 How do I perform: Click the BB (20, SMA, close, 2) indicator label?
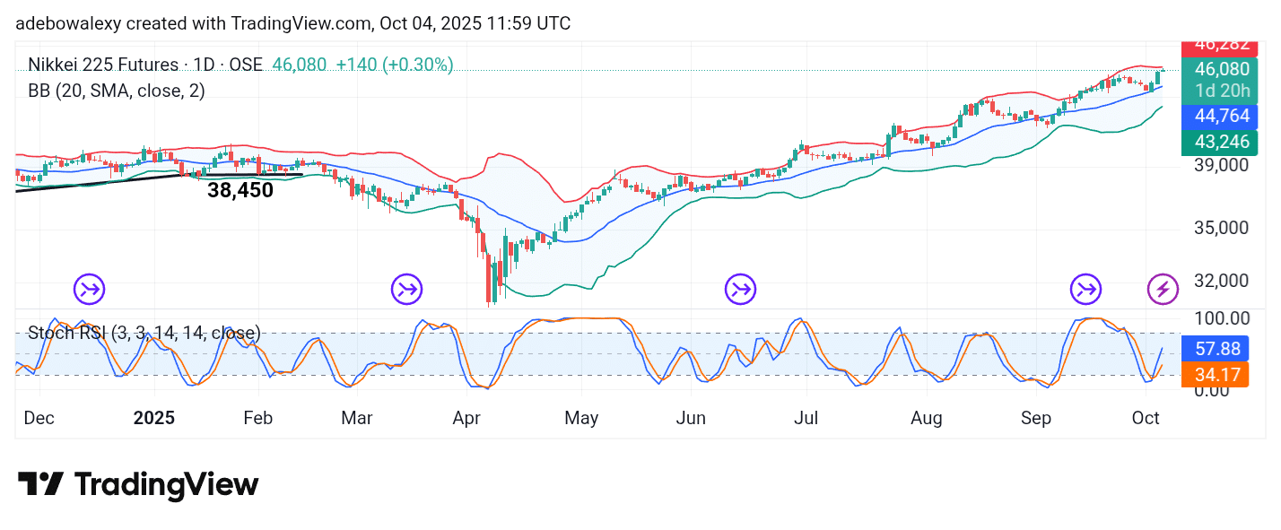(117, 91)
